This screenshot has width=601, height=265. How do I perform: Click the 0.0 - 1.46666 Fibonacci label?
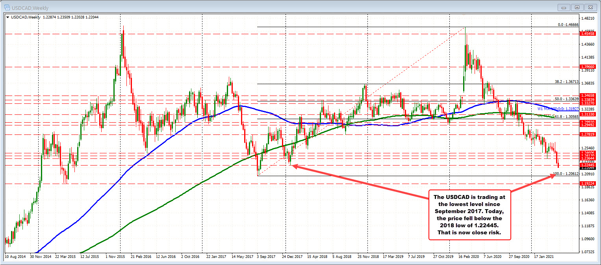tap(568, 24)
